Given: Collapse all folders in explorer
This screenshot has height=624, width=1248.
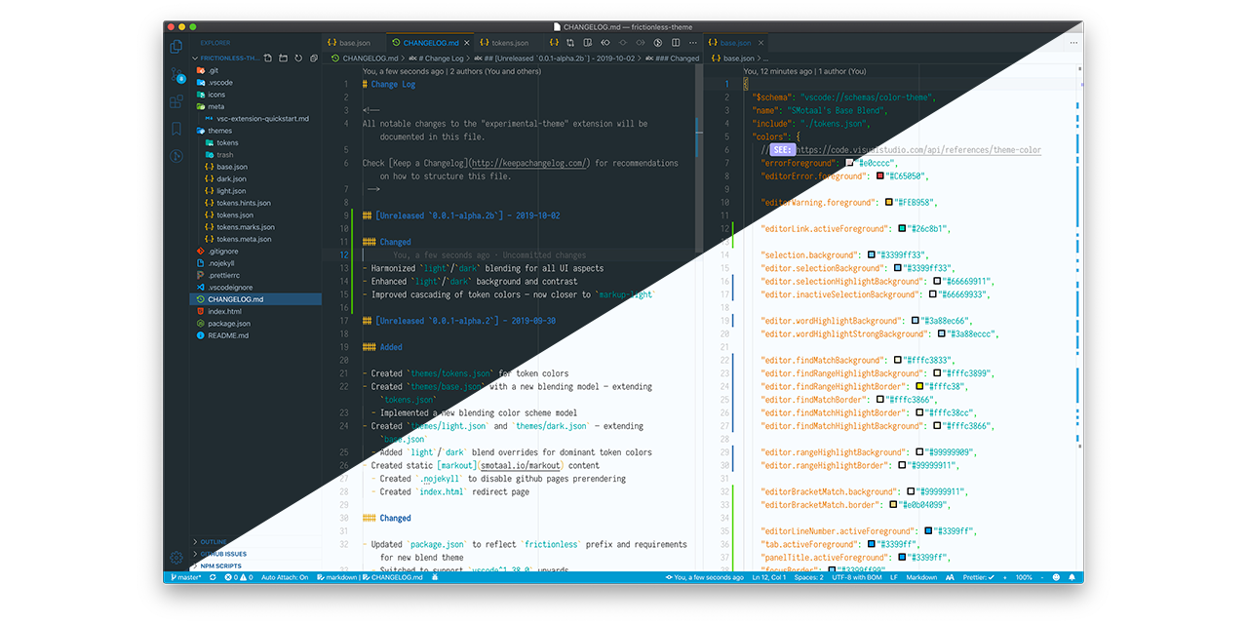Looking at the screenshot, I should tap(314, 58).
